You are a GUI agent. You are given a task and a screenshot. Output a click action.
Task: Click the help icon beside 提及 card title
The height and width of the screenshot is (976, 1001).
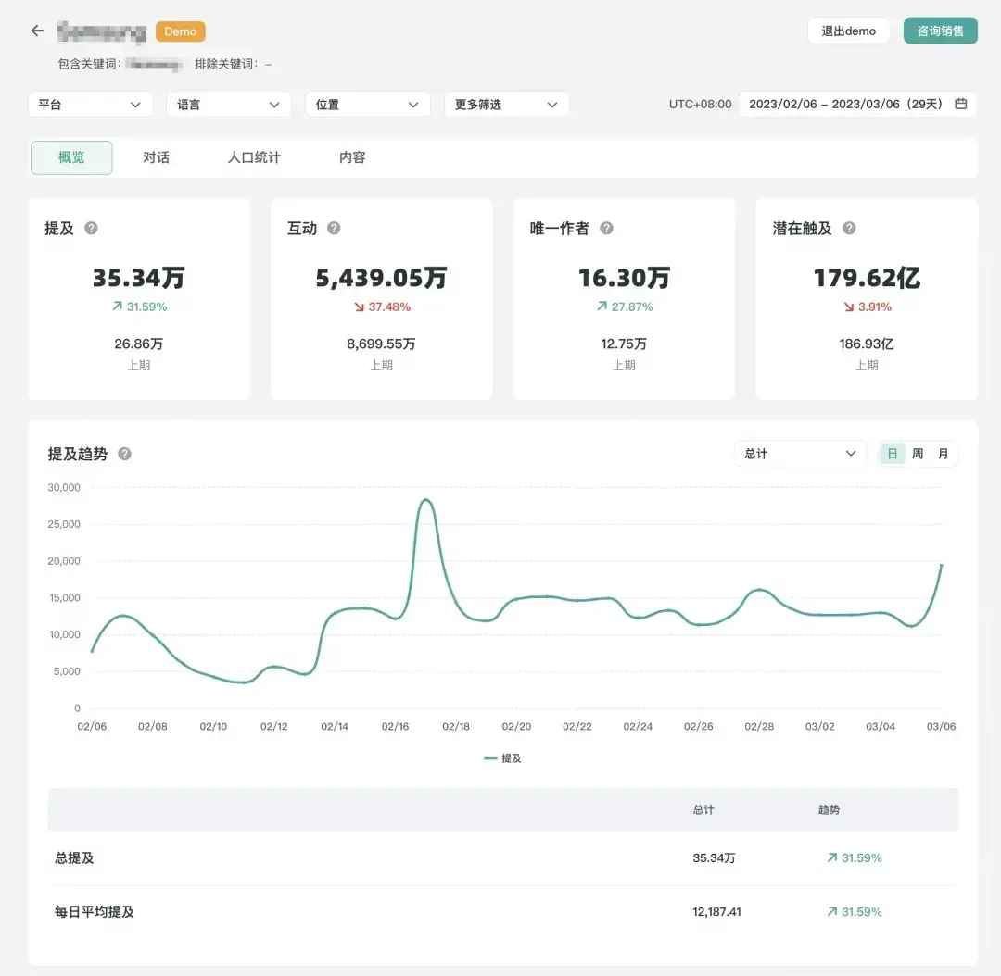91,229
